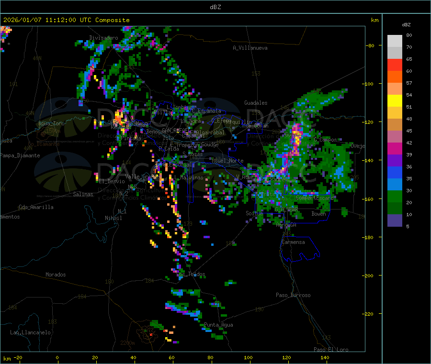Select the 'Guadales' place label

(256, 103)
